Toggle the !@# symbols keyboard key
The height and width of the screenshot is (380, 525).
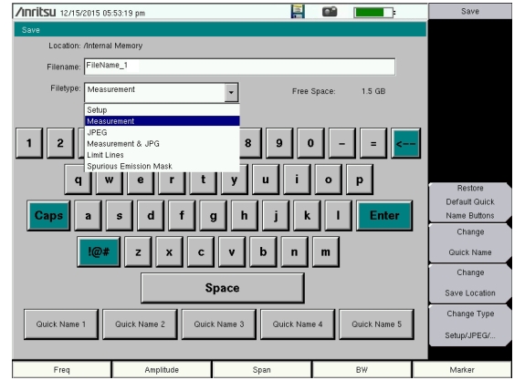[99, 252]
